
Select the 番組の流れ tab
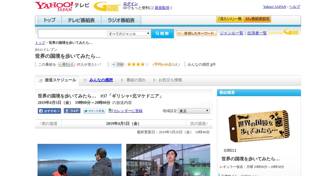click(133, 80)
